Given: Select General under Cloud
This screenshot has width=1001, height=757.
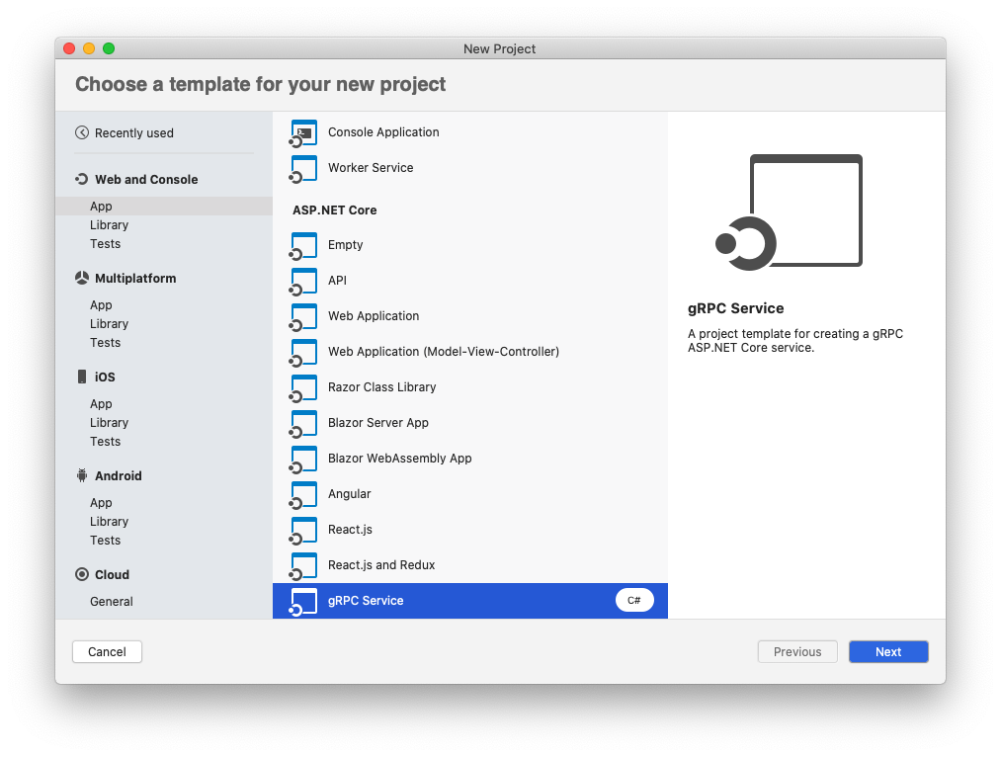Looking at the screenshot, I should tap(111, 602).
